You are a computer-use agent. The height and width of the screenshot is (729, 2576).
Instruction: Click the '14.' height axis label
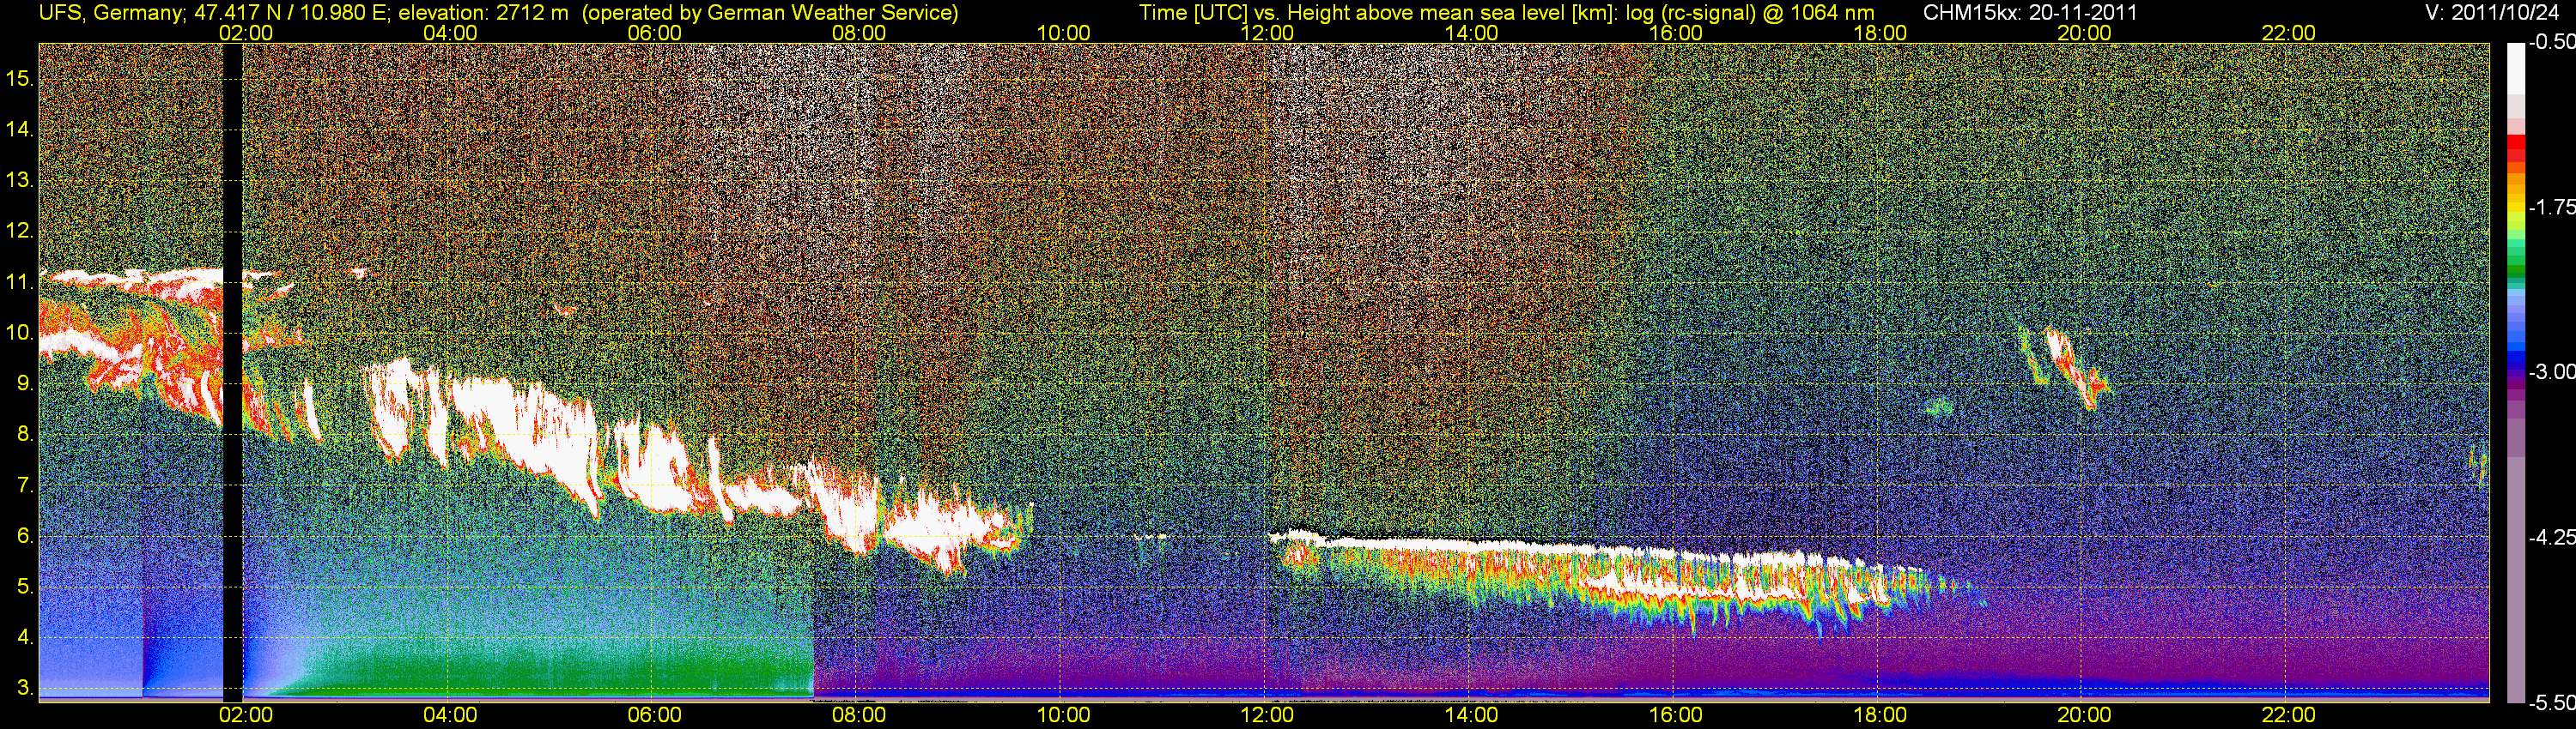(x=19, y=130)
